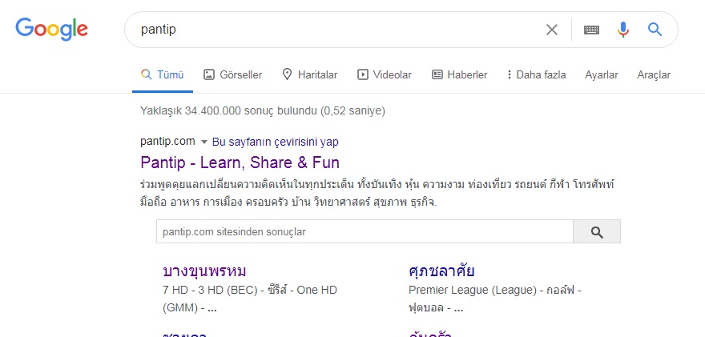Clear the search box with the X icon

pyautogui.click(x=552, y=30)
